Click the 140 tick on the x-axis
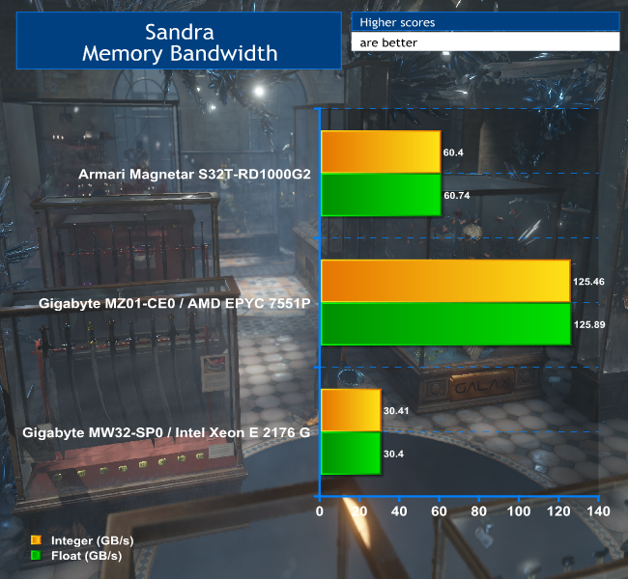Screen dimensions: 628x579 [x=599, y=510]
